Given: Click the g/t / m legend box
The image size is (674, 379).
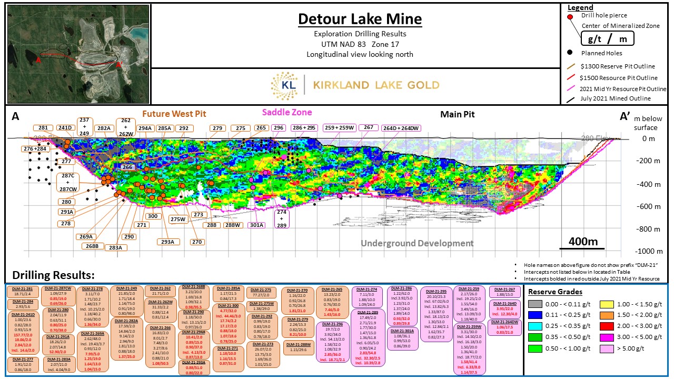Looking at the screenshot, I should click(x=607, y=38).
